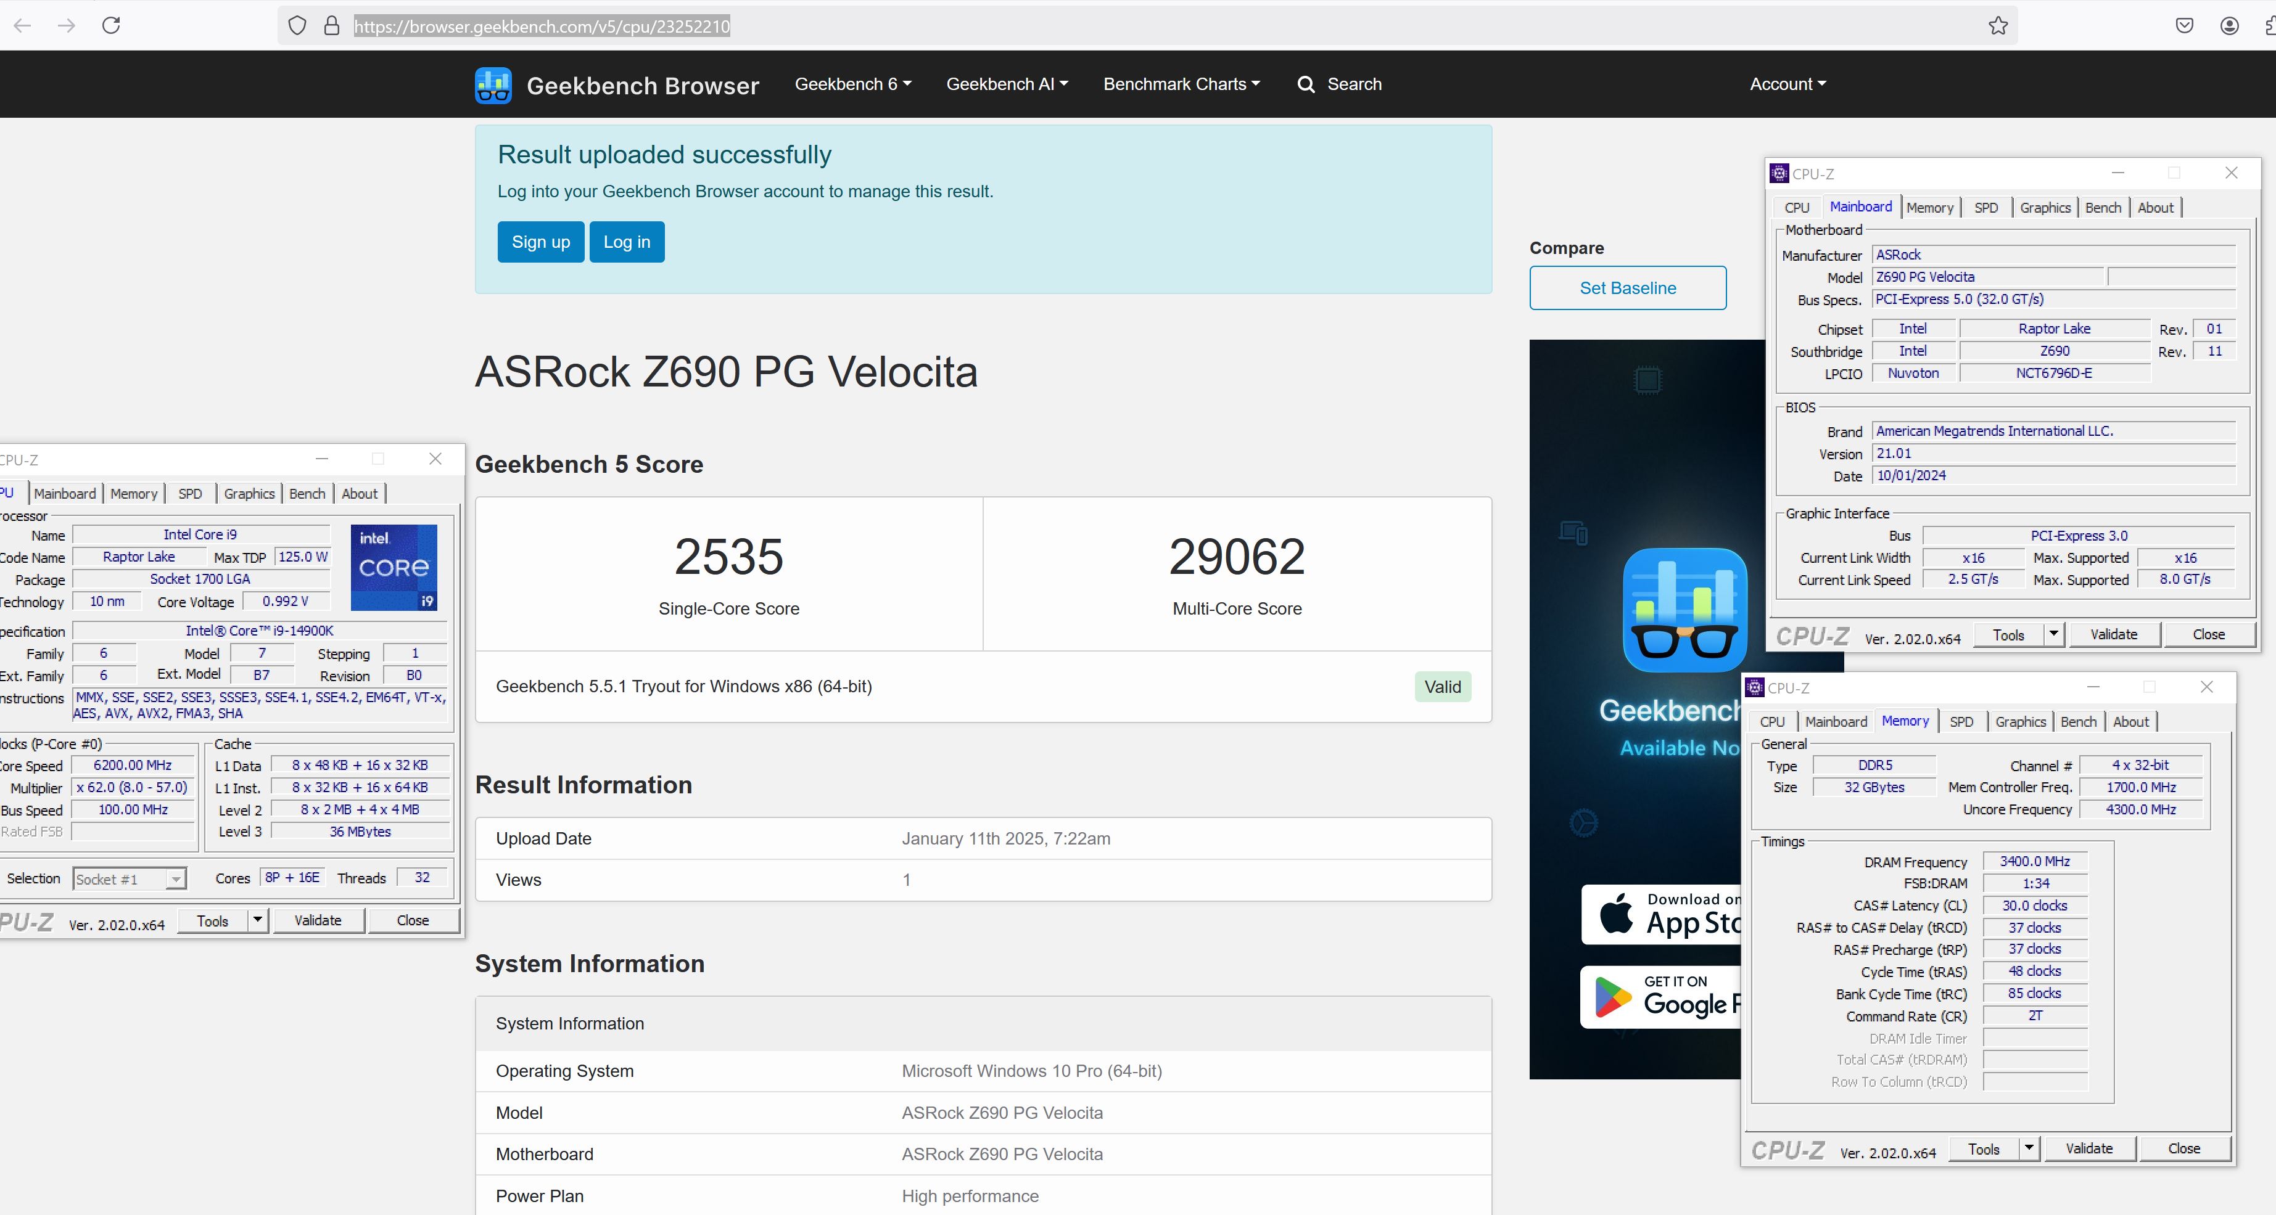
Task: Click Close button in Memory CPU-Z window
Action: pos(2184,1148)
